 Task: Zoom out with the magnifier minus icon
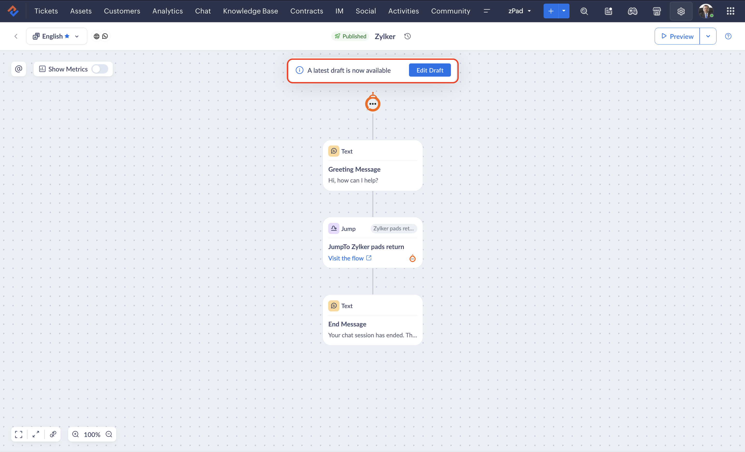(109, 434)
